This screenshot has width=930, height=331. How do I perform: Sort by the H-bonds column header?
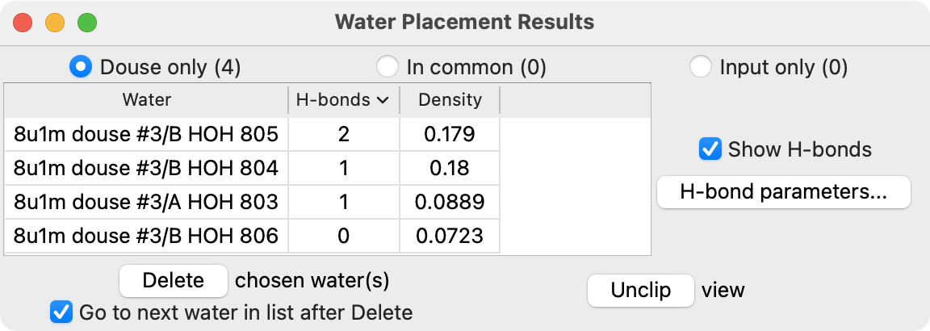[x=342, y=100]
